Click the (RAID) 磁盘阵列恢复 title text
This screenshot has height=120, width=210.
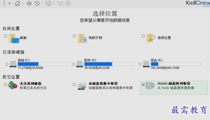coord(174,83)
